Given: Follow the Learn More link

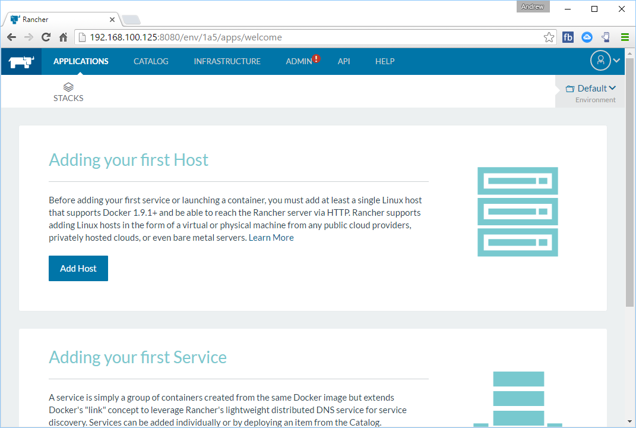Looking at the screenshot, I should tap(271, 238).
